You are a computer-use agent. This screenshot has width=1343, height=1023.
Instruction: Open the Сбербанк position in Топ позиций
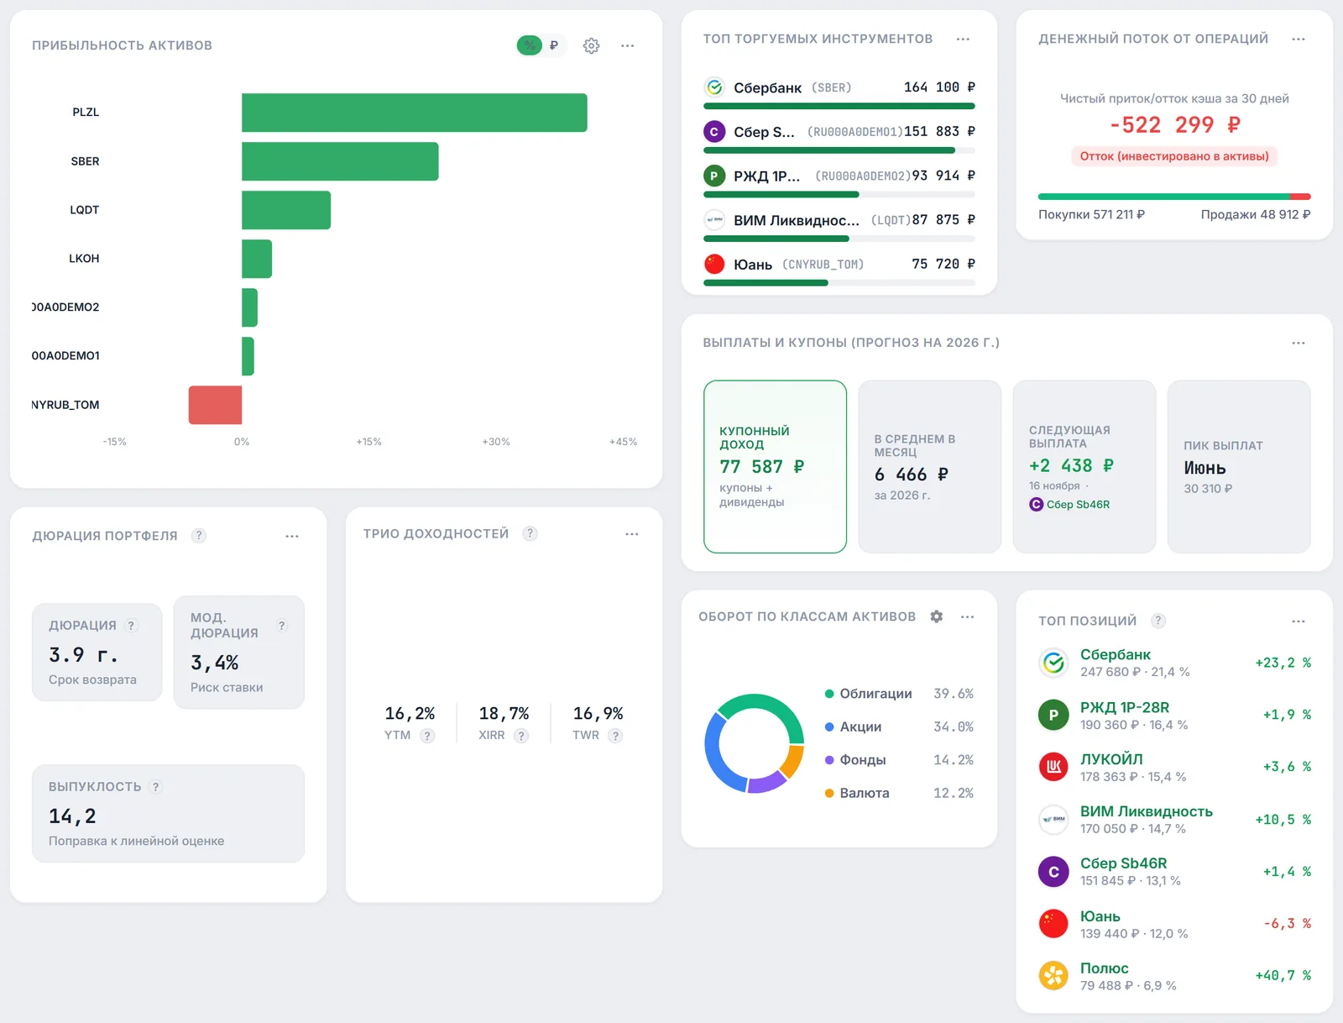click(x=1174, y=663)
